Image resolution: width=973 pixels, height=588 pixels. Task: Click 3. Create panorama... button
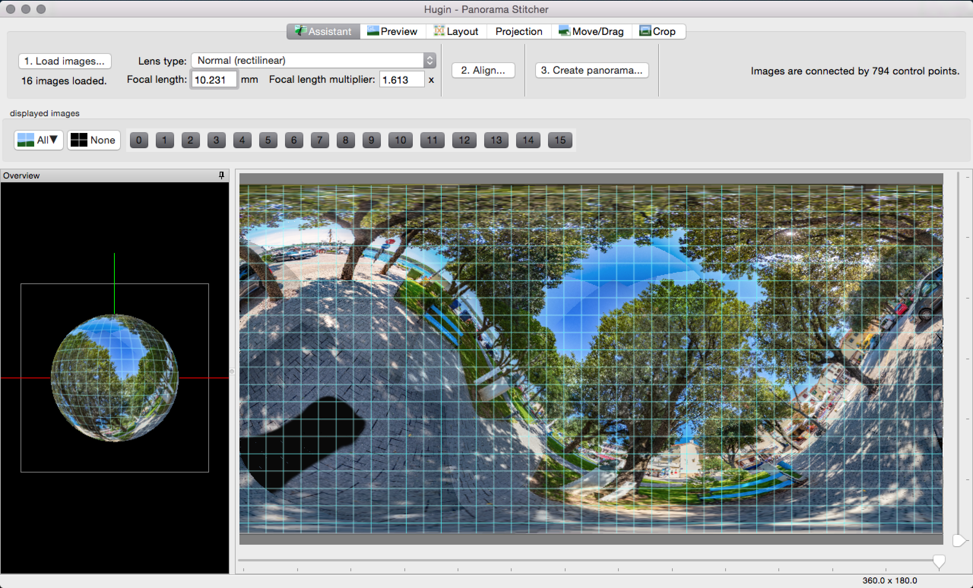pyautogui.click(x=591, y=70)
